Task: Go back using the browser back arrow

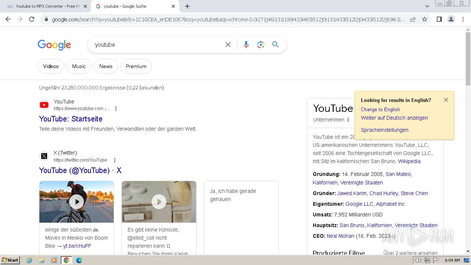Action: coord(8,19)
